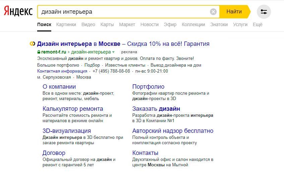
Task: Click description Эксклюзивный дизайн и ремонт квартир
Action: coord(115,59)
